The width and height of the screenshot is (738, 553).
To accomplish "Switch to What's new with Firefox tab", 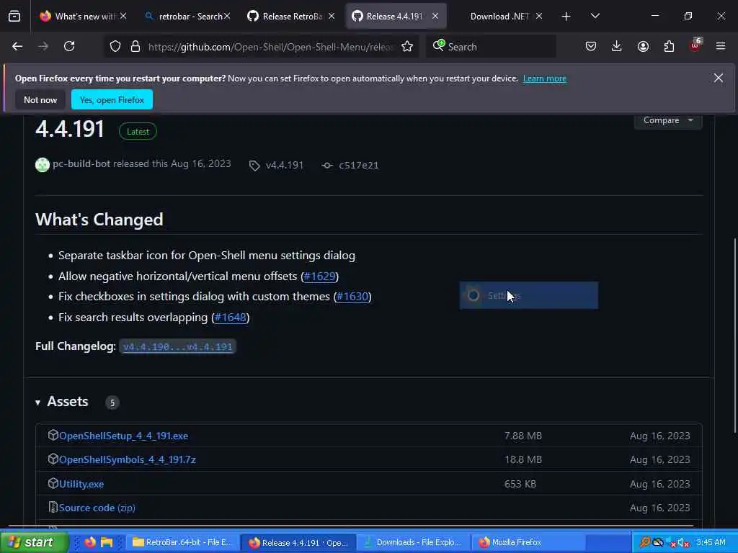I will tap(84, 17).
